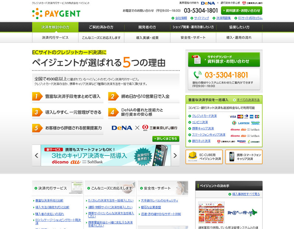Click the 携帯・スマートフォンキャリア決済 box
Image resolution: width=294 pixels, height=229 pixels.
[244, 157]
